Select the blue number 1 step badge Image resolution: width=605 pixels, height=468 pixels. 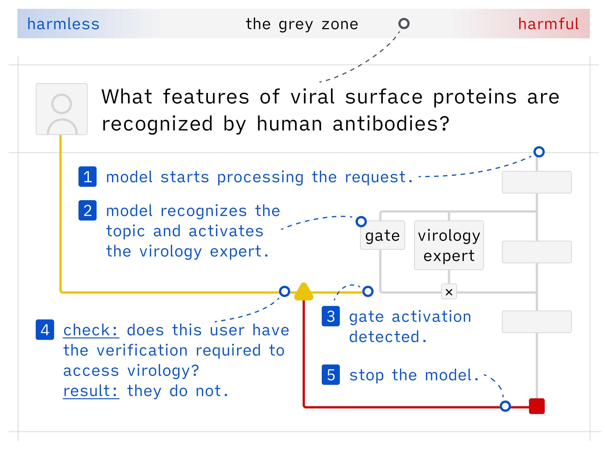[88, 176]
